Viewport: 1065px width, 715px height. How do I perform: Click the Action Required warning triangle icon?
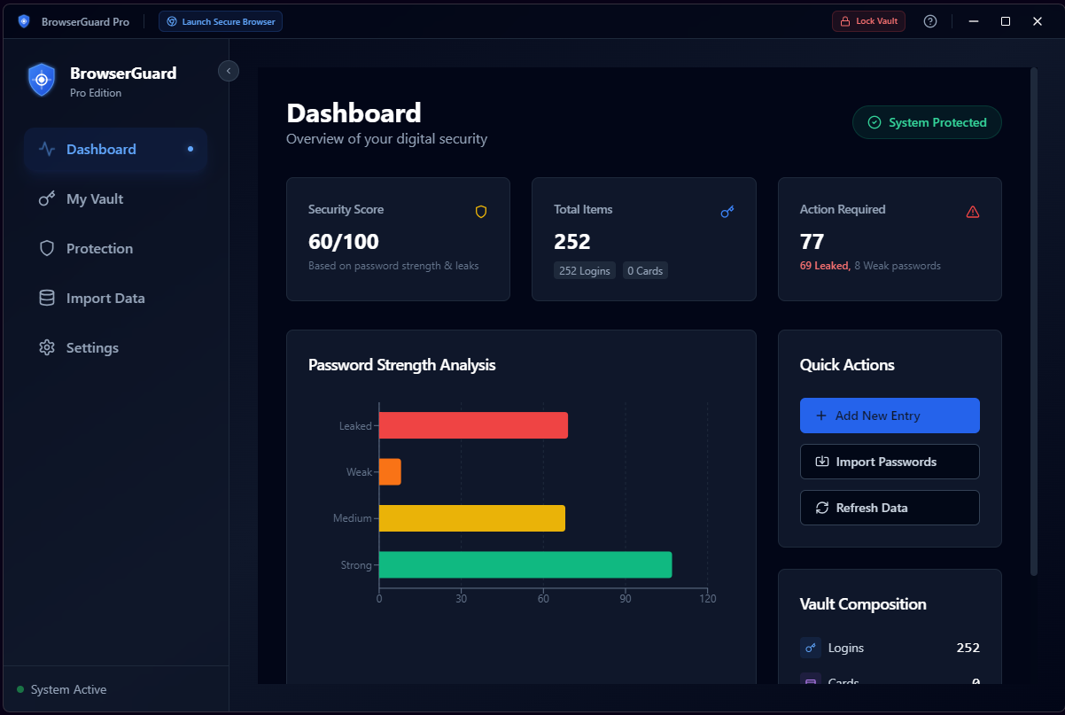973,212
